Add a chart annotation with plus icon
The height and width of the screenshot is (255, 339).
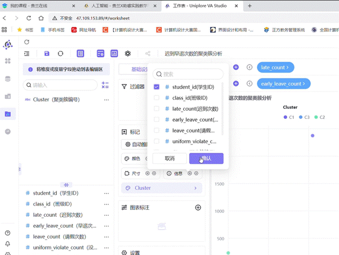coord(198,208)
